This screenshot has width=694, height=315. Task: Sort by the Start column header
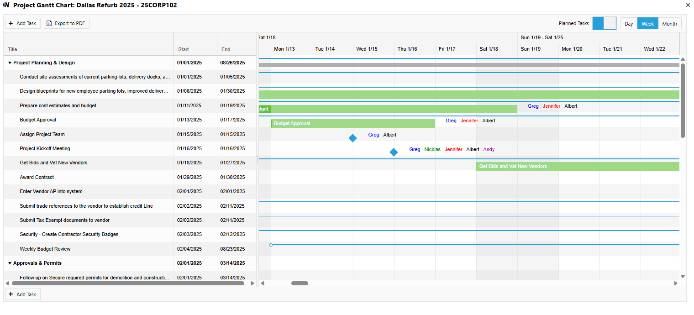[184, 49]
